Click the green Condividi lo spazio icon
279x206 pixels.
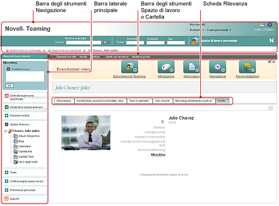[7, 107]
